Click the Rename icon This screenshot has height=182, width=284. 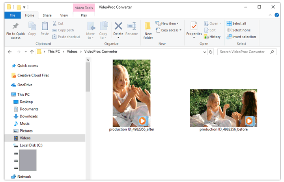click(x=132, y=26)
